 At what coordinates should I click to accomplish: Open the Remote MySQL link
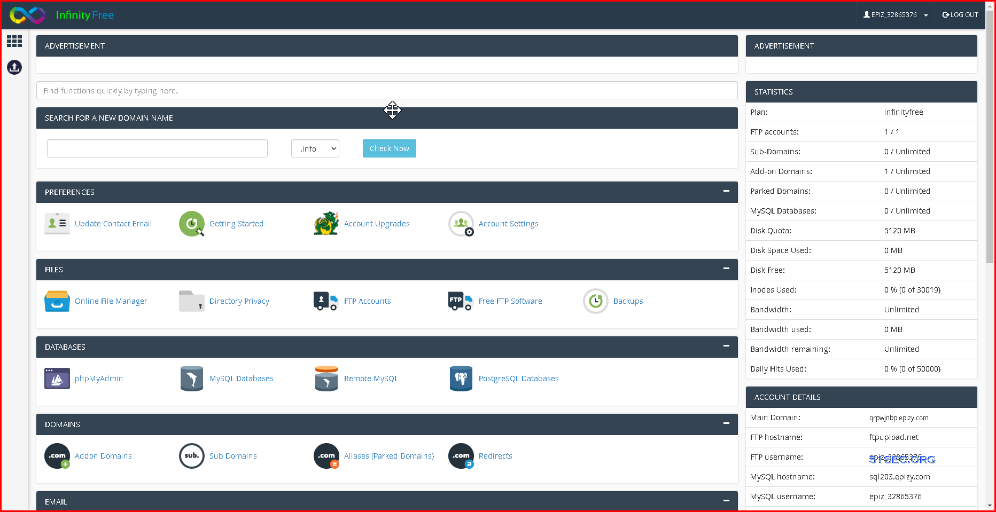(x=371, y=379)
